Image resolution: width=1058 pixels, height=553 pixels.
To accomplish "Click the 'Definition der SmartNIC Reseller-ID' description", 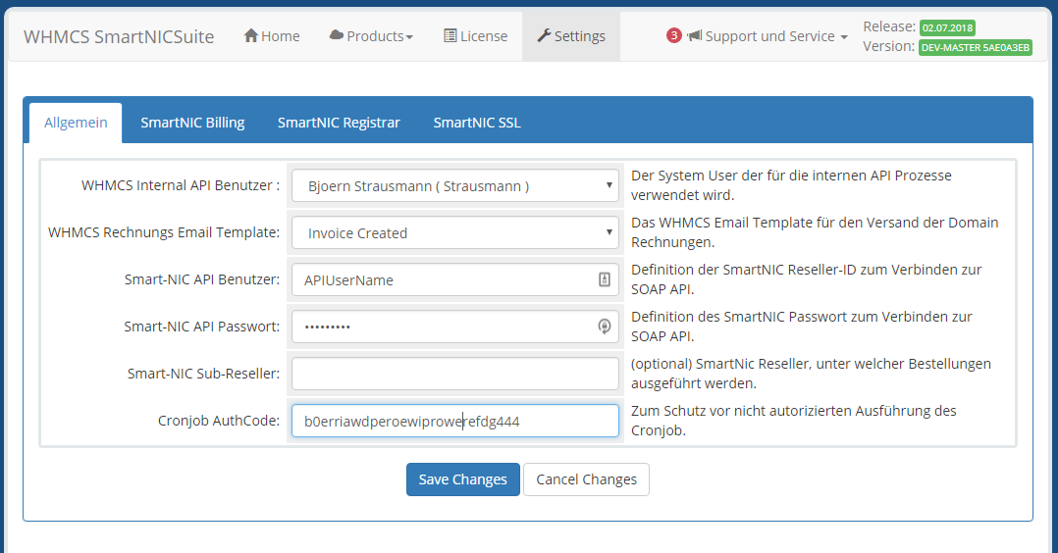I will (807, 279).
